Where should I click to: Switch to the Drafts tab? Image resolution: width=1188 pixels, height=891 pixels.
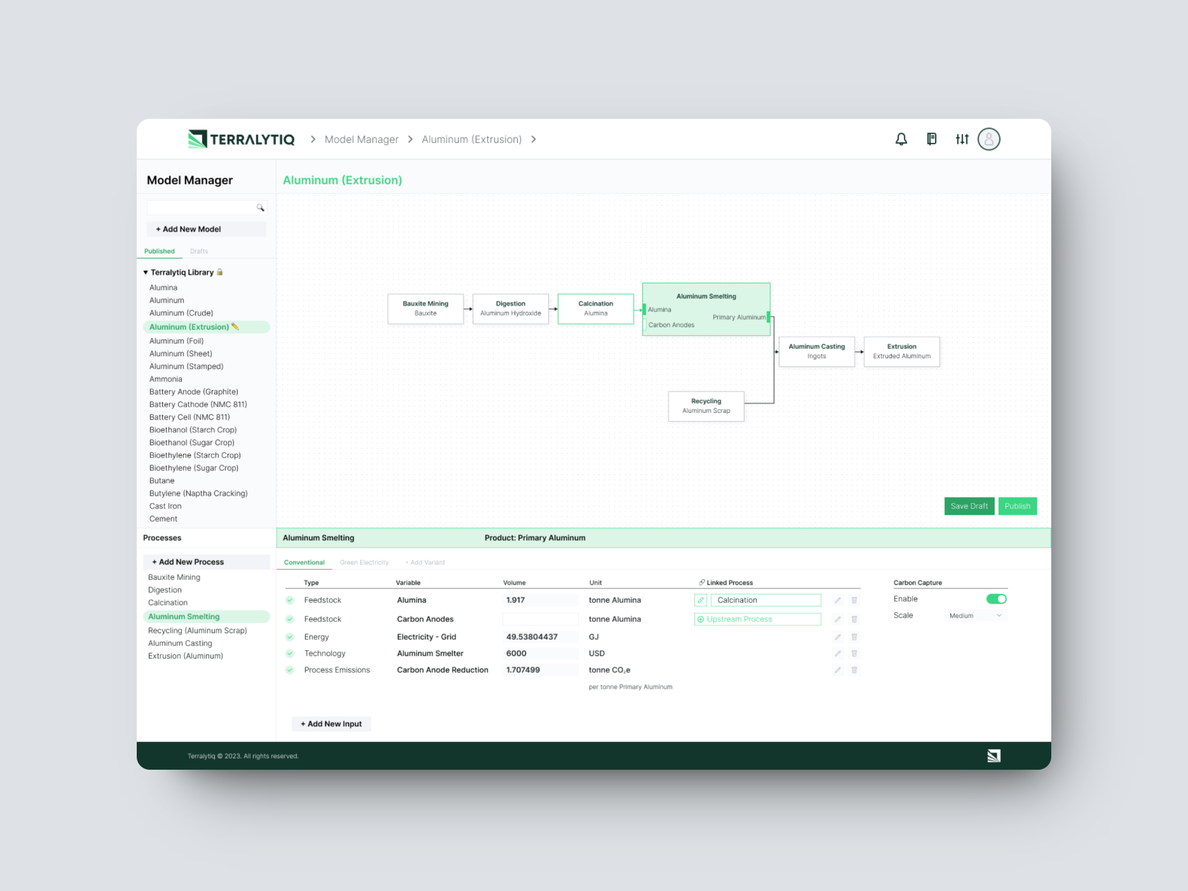tap(199, 251)
